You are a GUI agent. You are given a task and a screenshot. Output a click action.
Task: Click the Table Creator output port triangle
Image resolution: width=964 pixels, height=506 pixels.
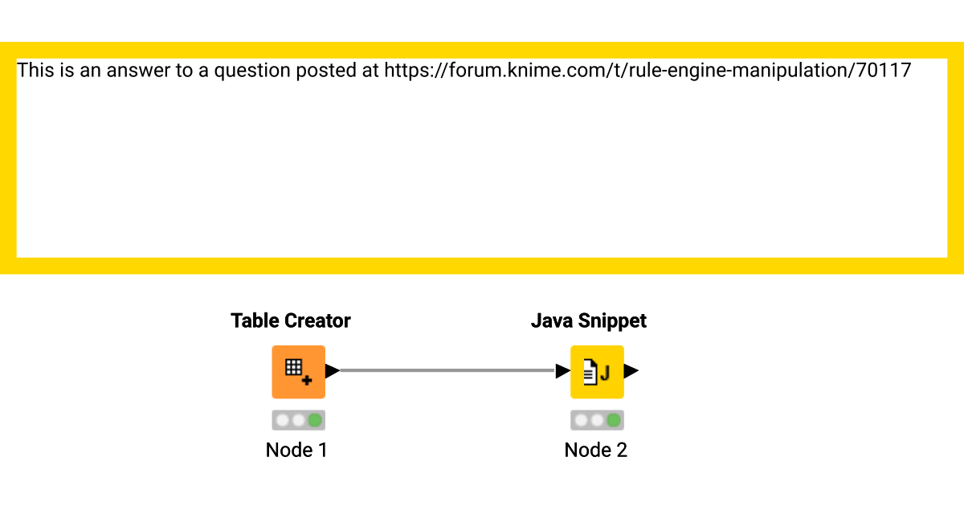[x=332, y=371]
